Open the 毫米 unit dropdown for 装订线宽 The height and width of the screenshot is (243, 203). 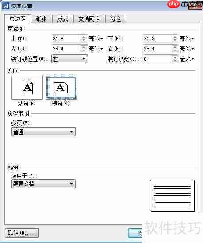pos(187,59)
